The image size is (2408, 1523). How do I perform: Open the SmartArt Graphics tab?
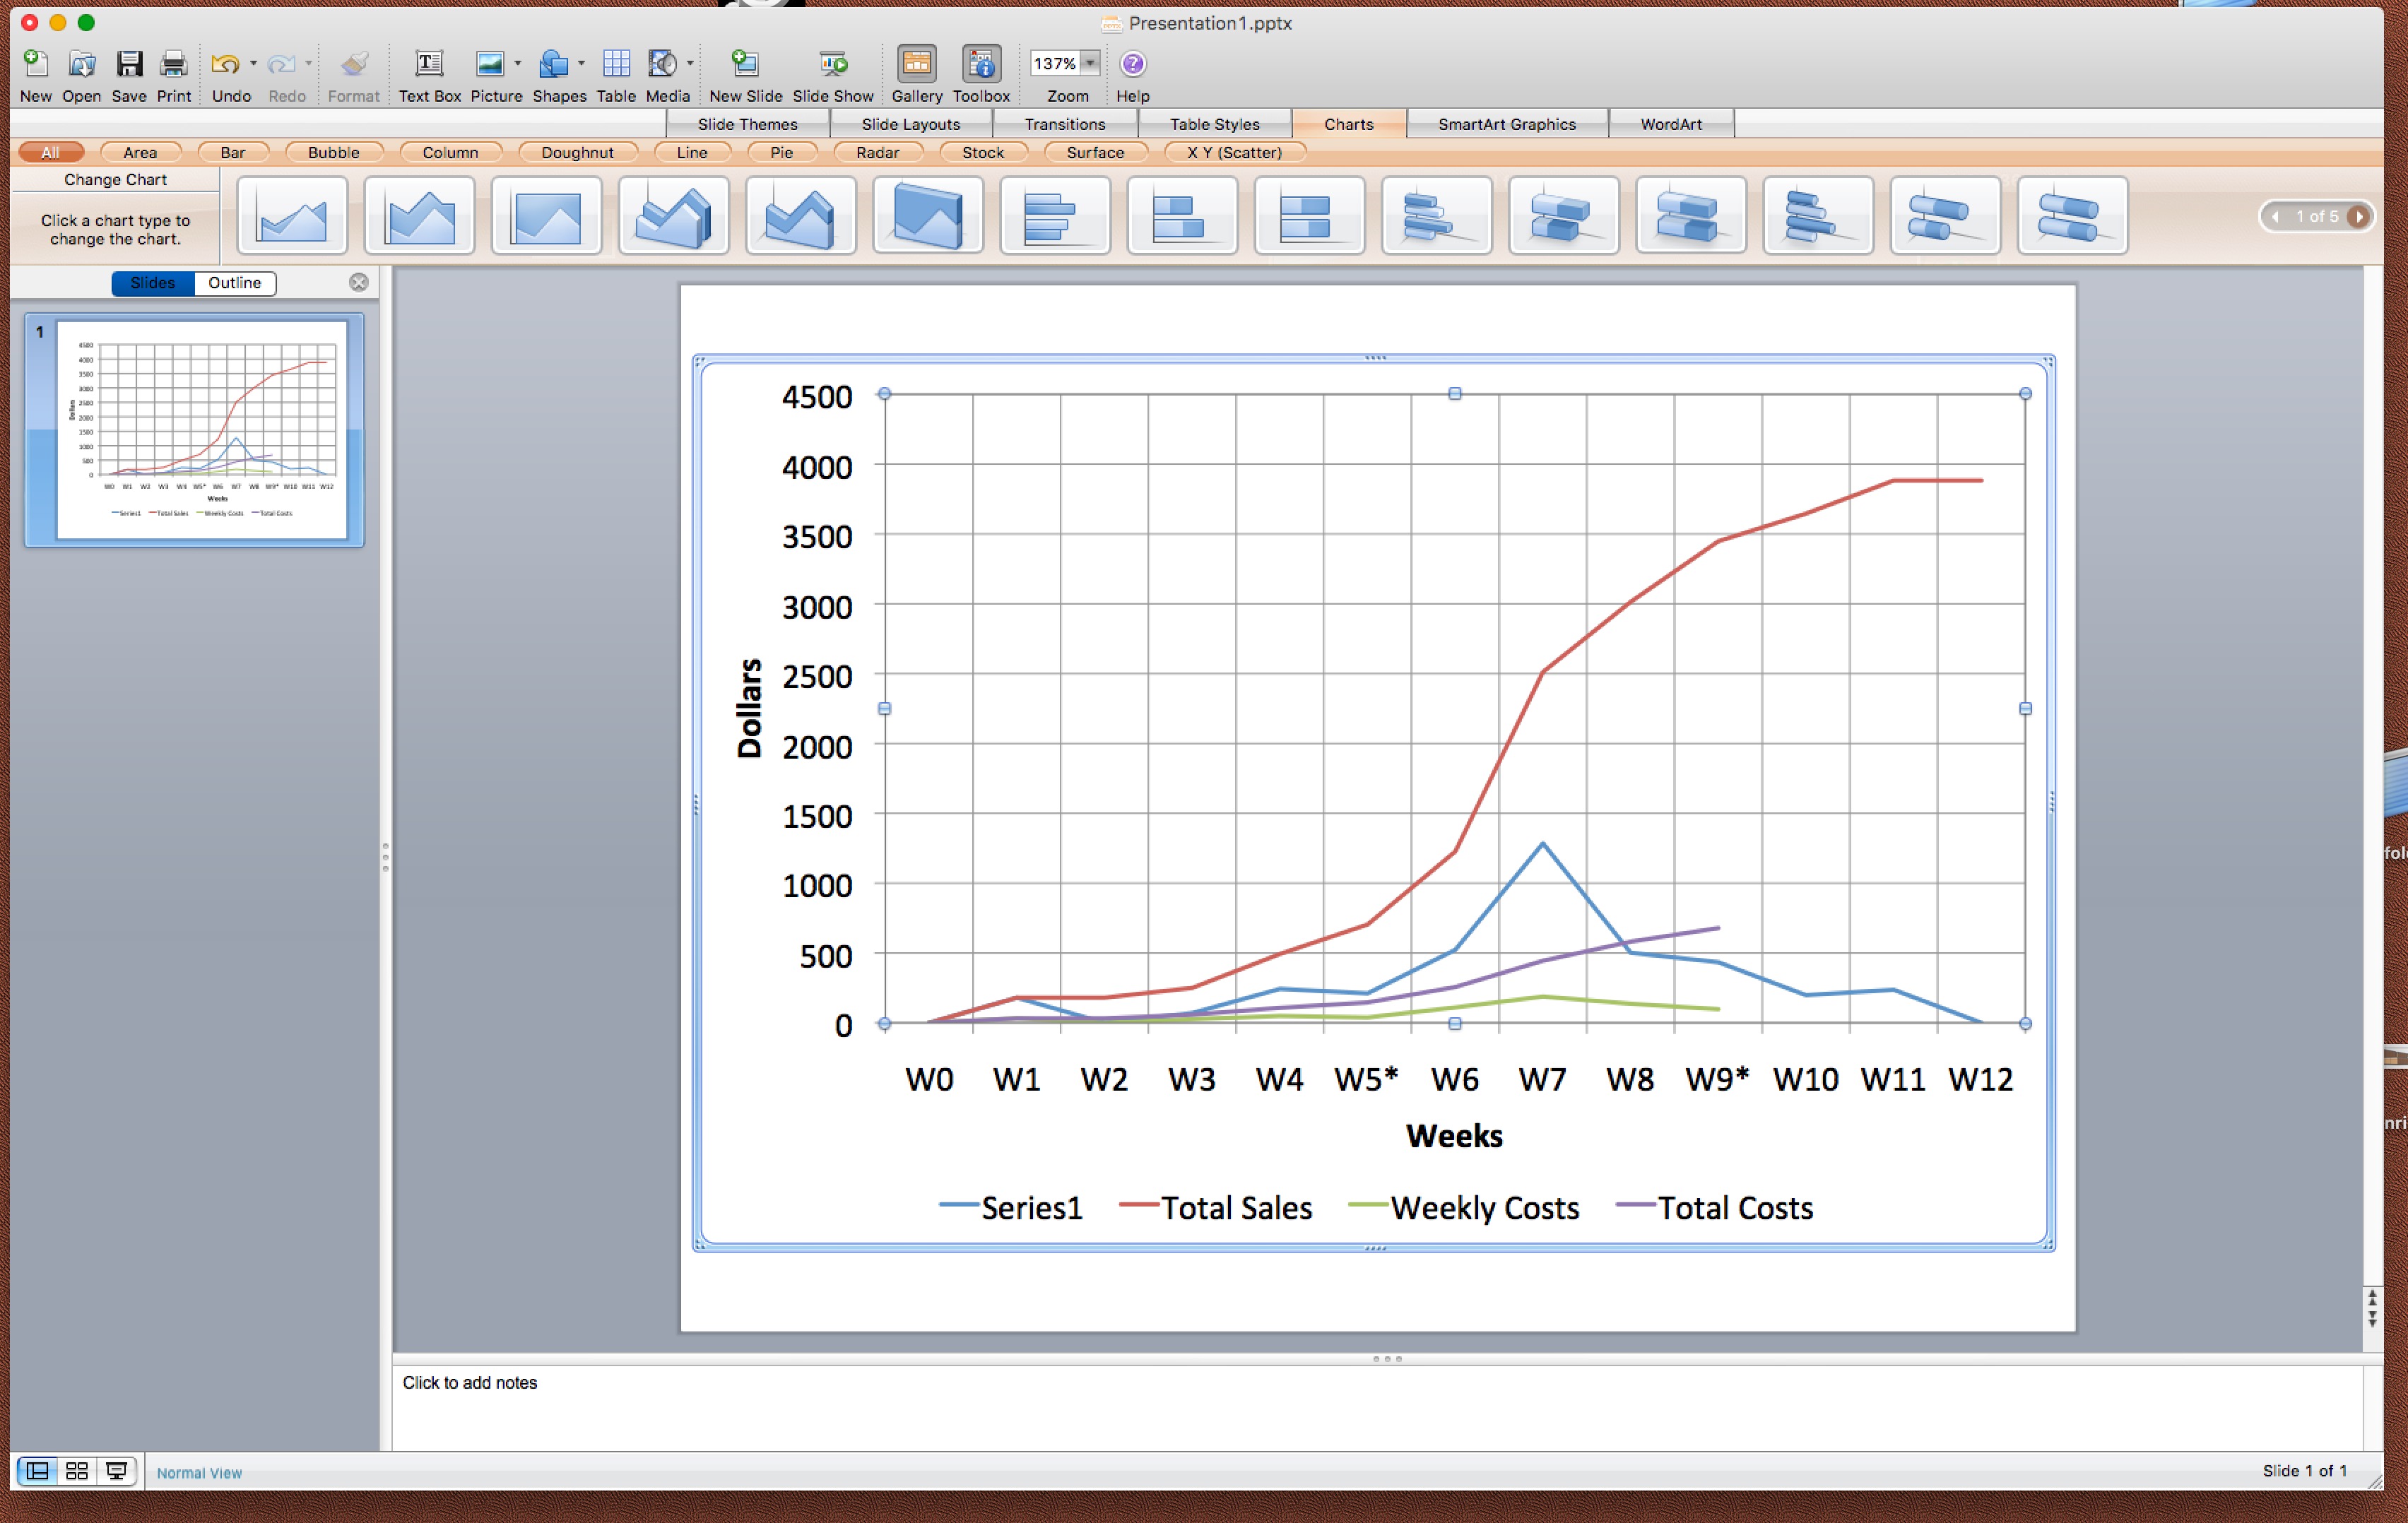(x=1506, y=124)
